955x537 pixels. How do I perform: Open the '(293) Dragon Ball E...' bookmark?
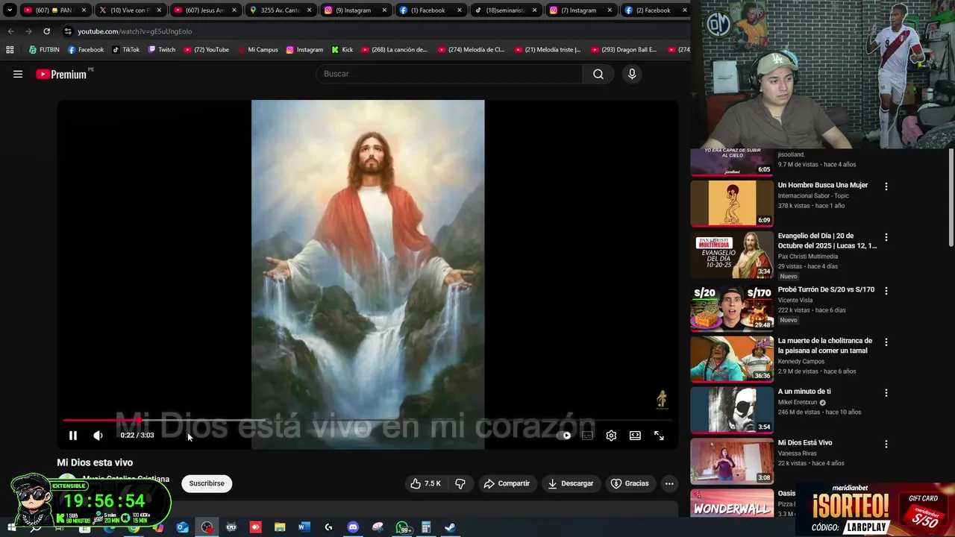coord(624,50)
